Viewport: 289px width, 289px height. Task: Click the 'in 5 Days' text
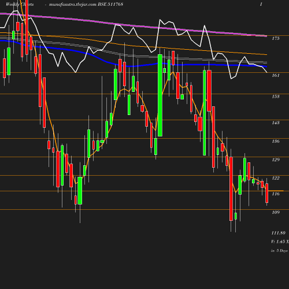(x=279, y=251)
